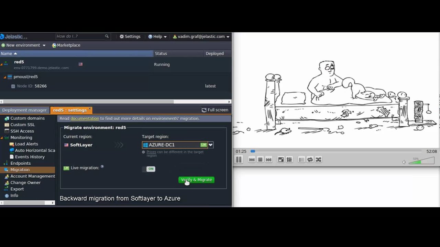Open Change Owner settings

[x=25, y=183]
